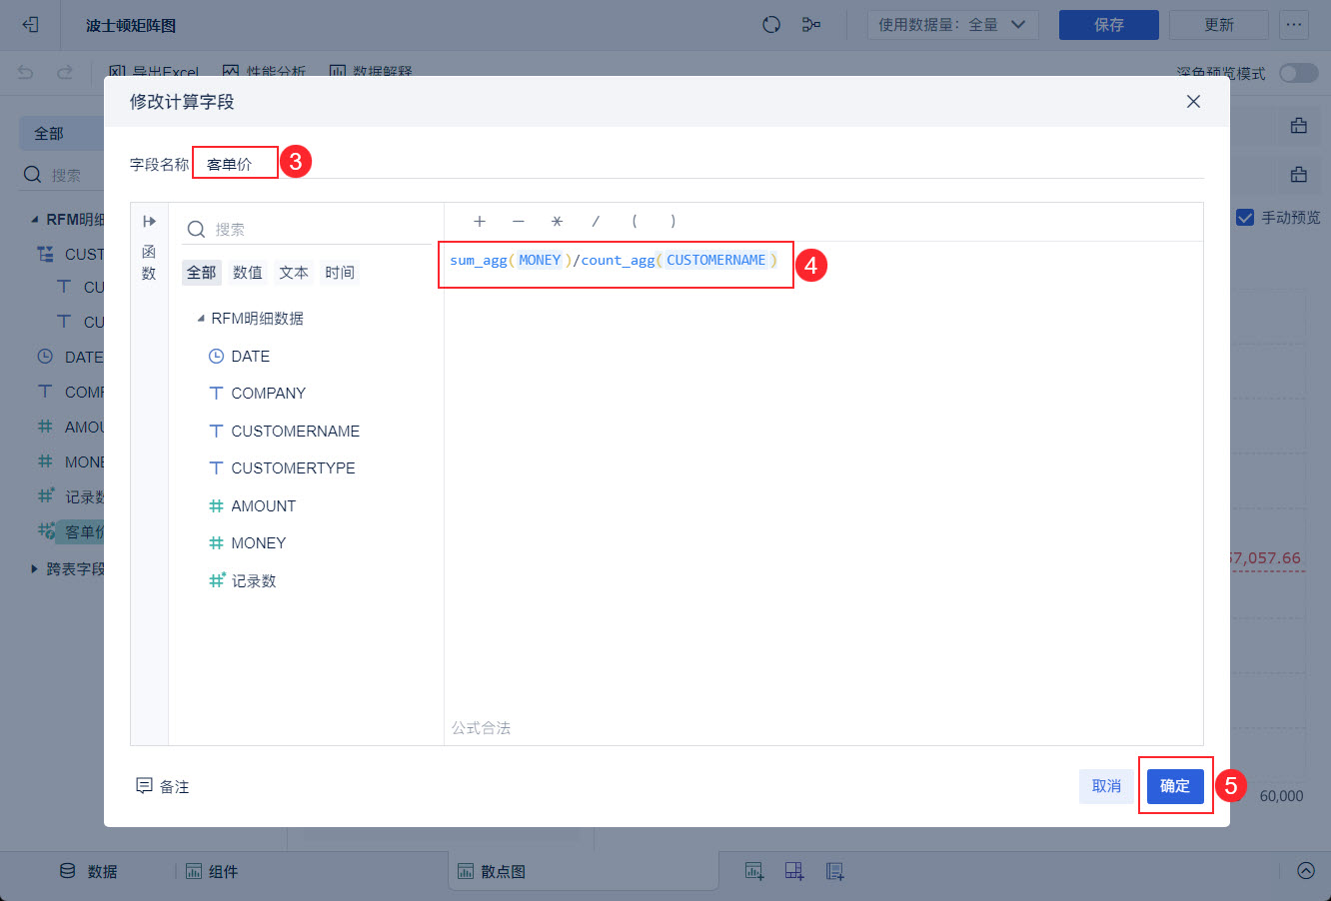Click the 更新 button
1331x901 pixels.
pyautogui.click(x=1219, y=25)
